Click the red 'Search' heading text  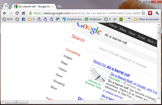click(x=78, y=38)
